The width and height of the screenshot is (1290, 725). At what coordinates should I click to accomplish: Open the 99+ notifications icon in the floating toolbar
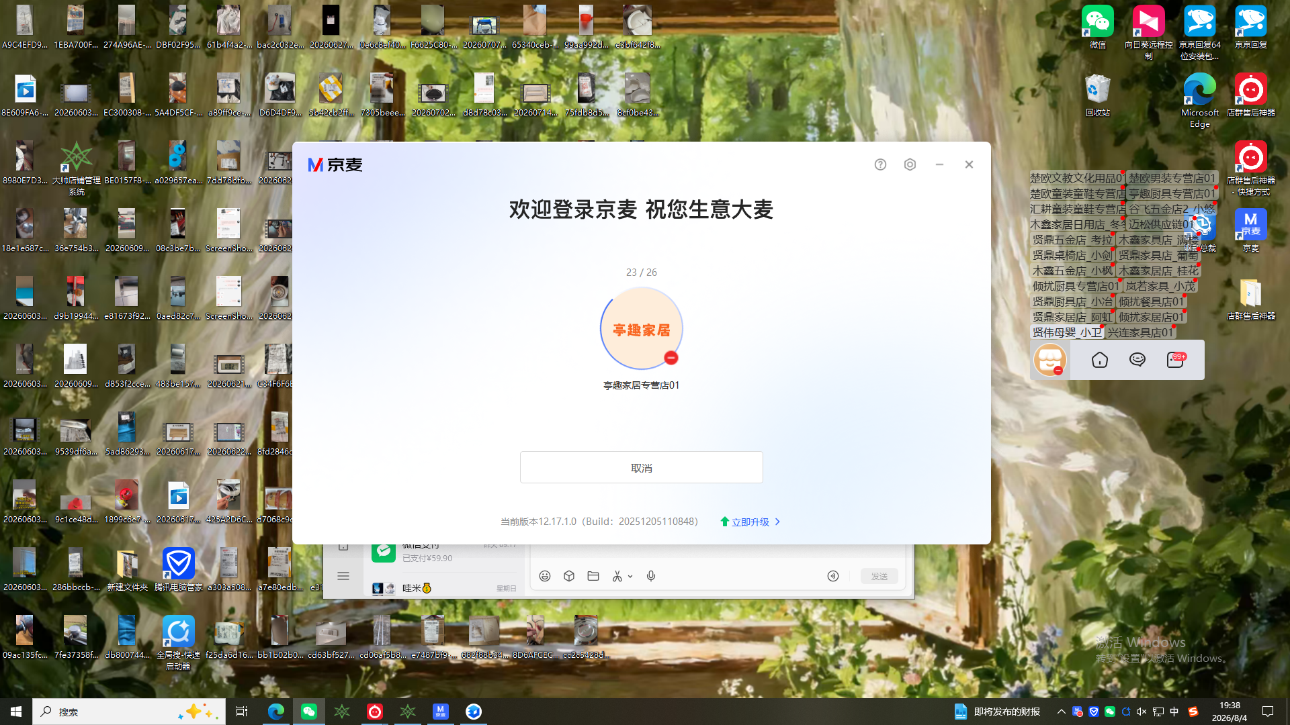pyautogui.click(x=1176, y=360)
